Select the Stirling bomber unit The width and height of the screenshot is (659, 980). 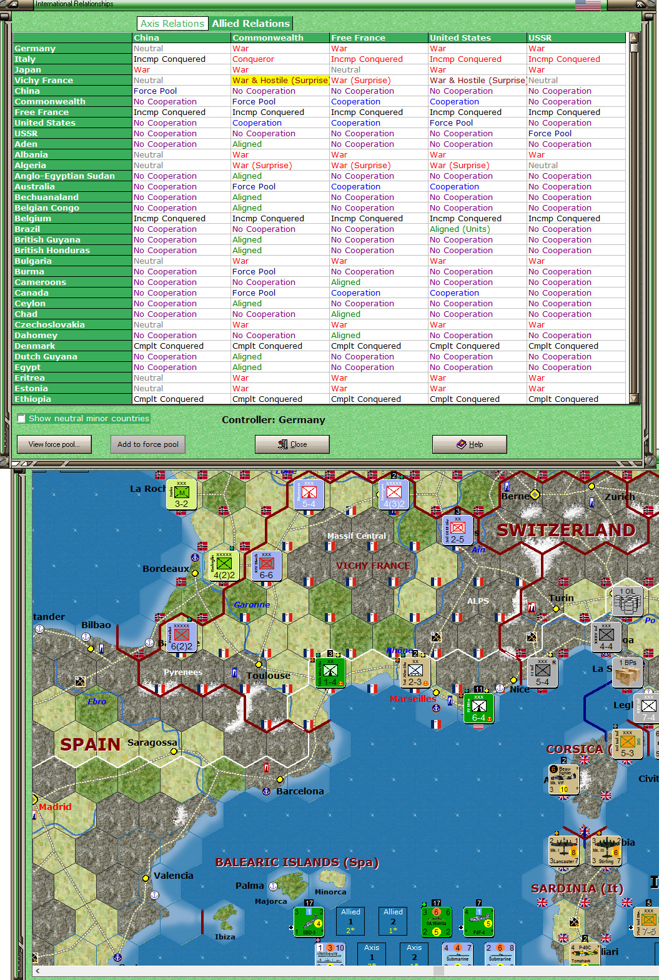tap(606, 851)
